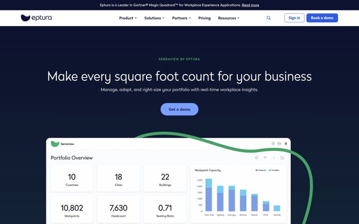Click the refresh icon beside Portfolio Overview

pyautogui.click(x=256, y=158)
